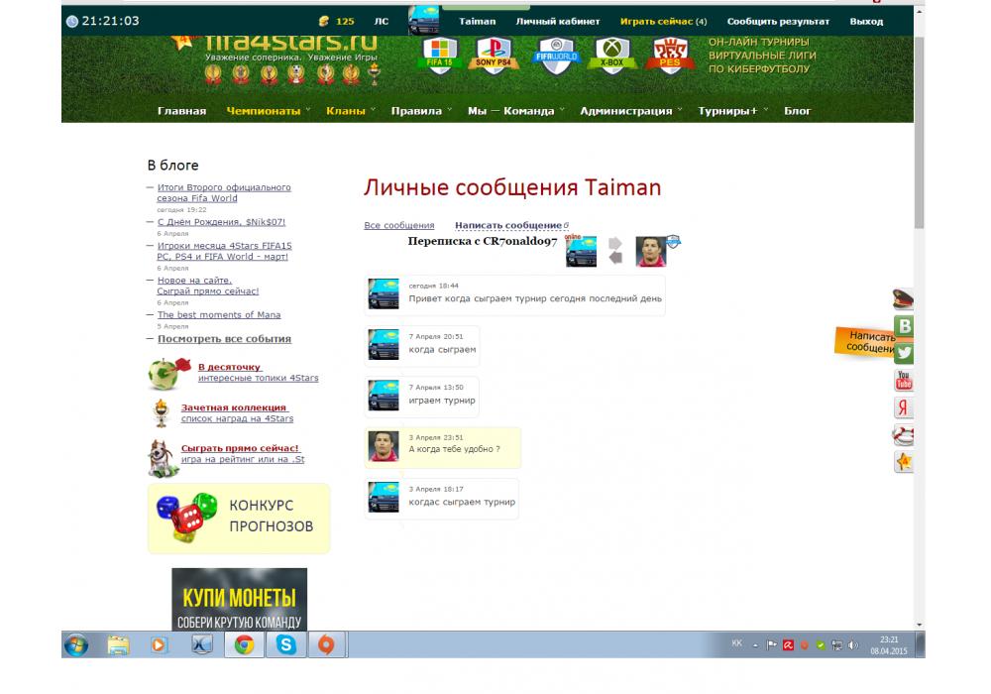Open Личный кабинет
The height and width of the screenshot is (694, 991).
coord(558,21)
